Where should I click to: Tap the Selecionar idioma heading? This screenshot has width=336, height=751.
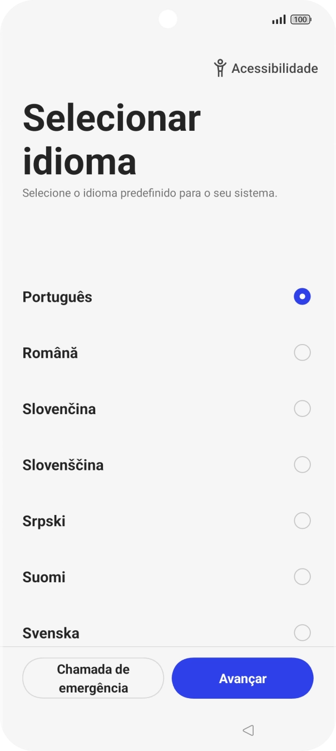pyautogui.click(x=111, y=136)
